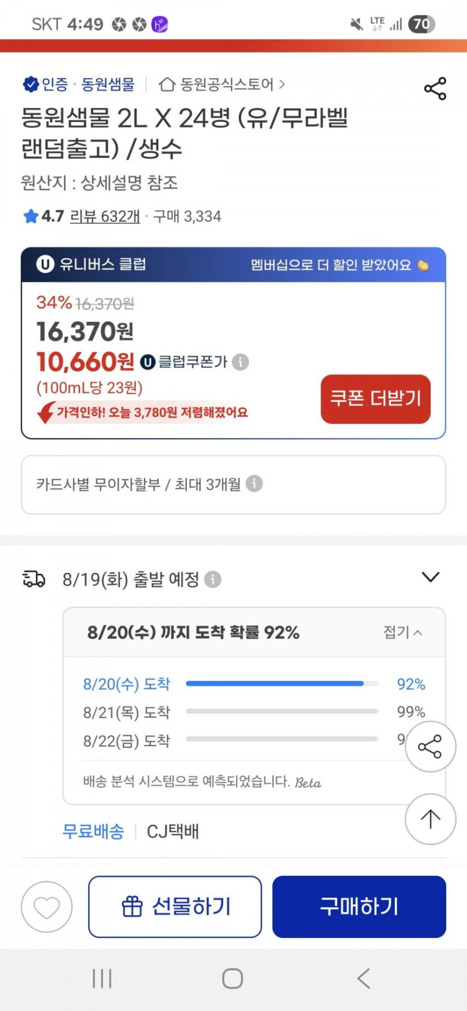Open the 동원공식스토어 store page
This screenshot has width=467, height=1011.
coord(222,84)
